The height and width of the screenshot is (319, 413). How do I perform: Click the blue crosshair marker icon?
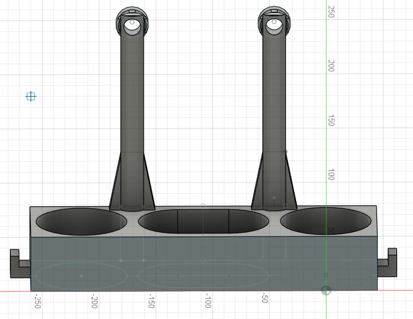coord(31,96)
